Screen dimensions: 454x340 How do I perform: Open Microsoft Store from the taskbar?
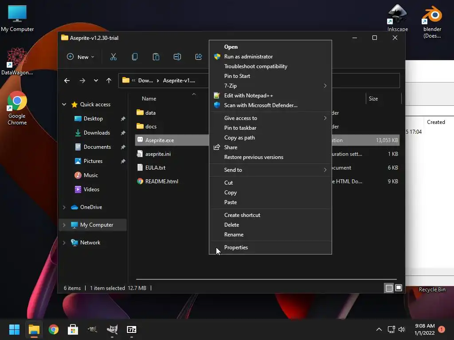[x=73, y=329]
